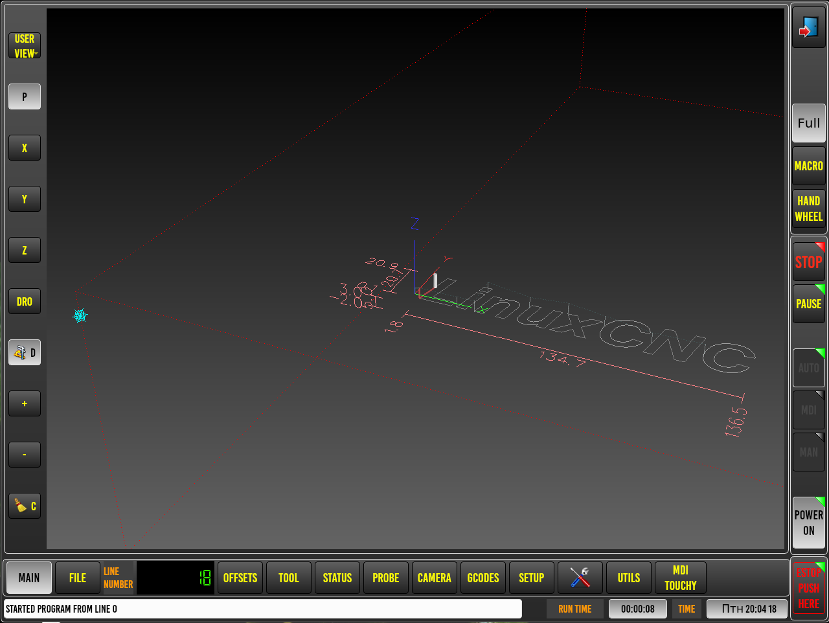Click the run time value 00:00:08
Screen dimensions: 829x623
point(638,609)
